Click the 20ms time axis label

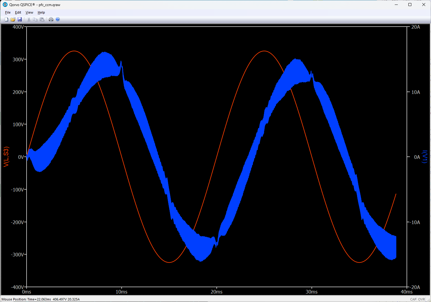(x=217, y=292)
